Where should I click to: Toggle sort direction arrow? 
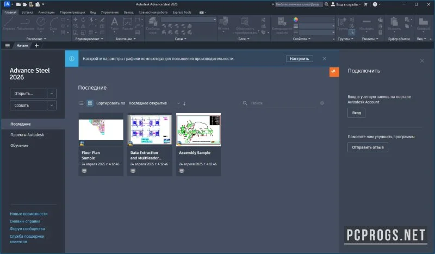[x=184, y=103]
